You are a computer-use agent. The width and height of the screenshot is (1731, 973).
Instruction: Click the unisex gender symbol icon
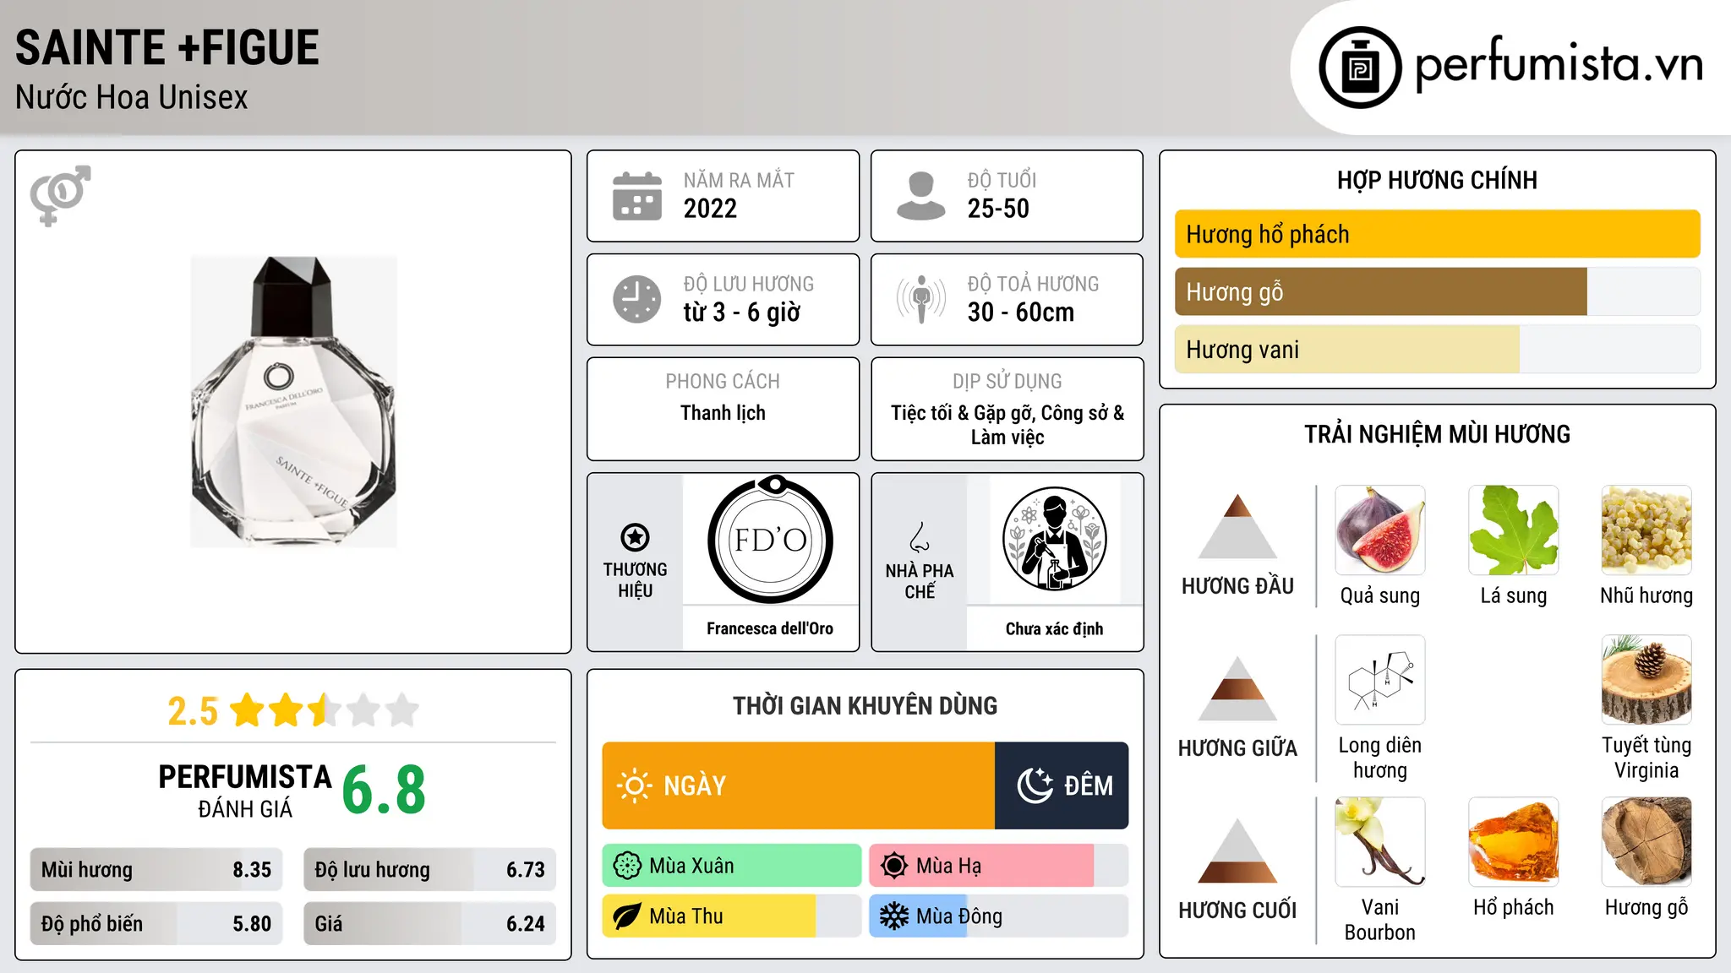pyautogui.click(x=60, y=195)
